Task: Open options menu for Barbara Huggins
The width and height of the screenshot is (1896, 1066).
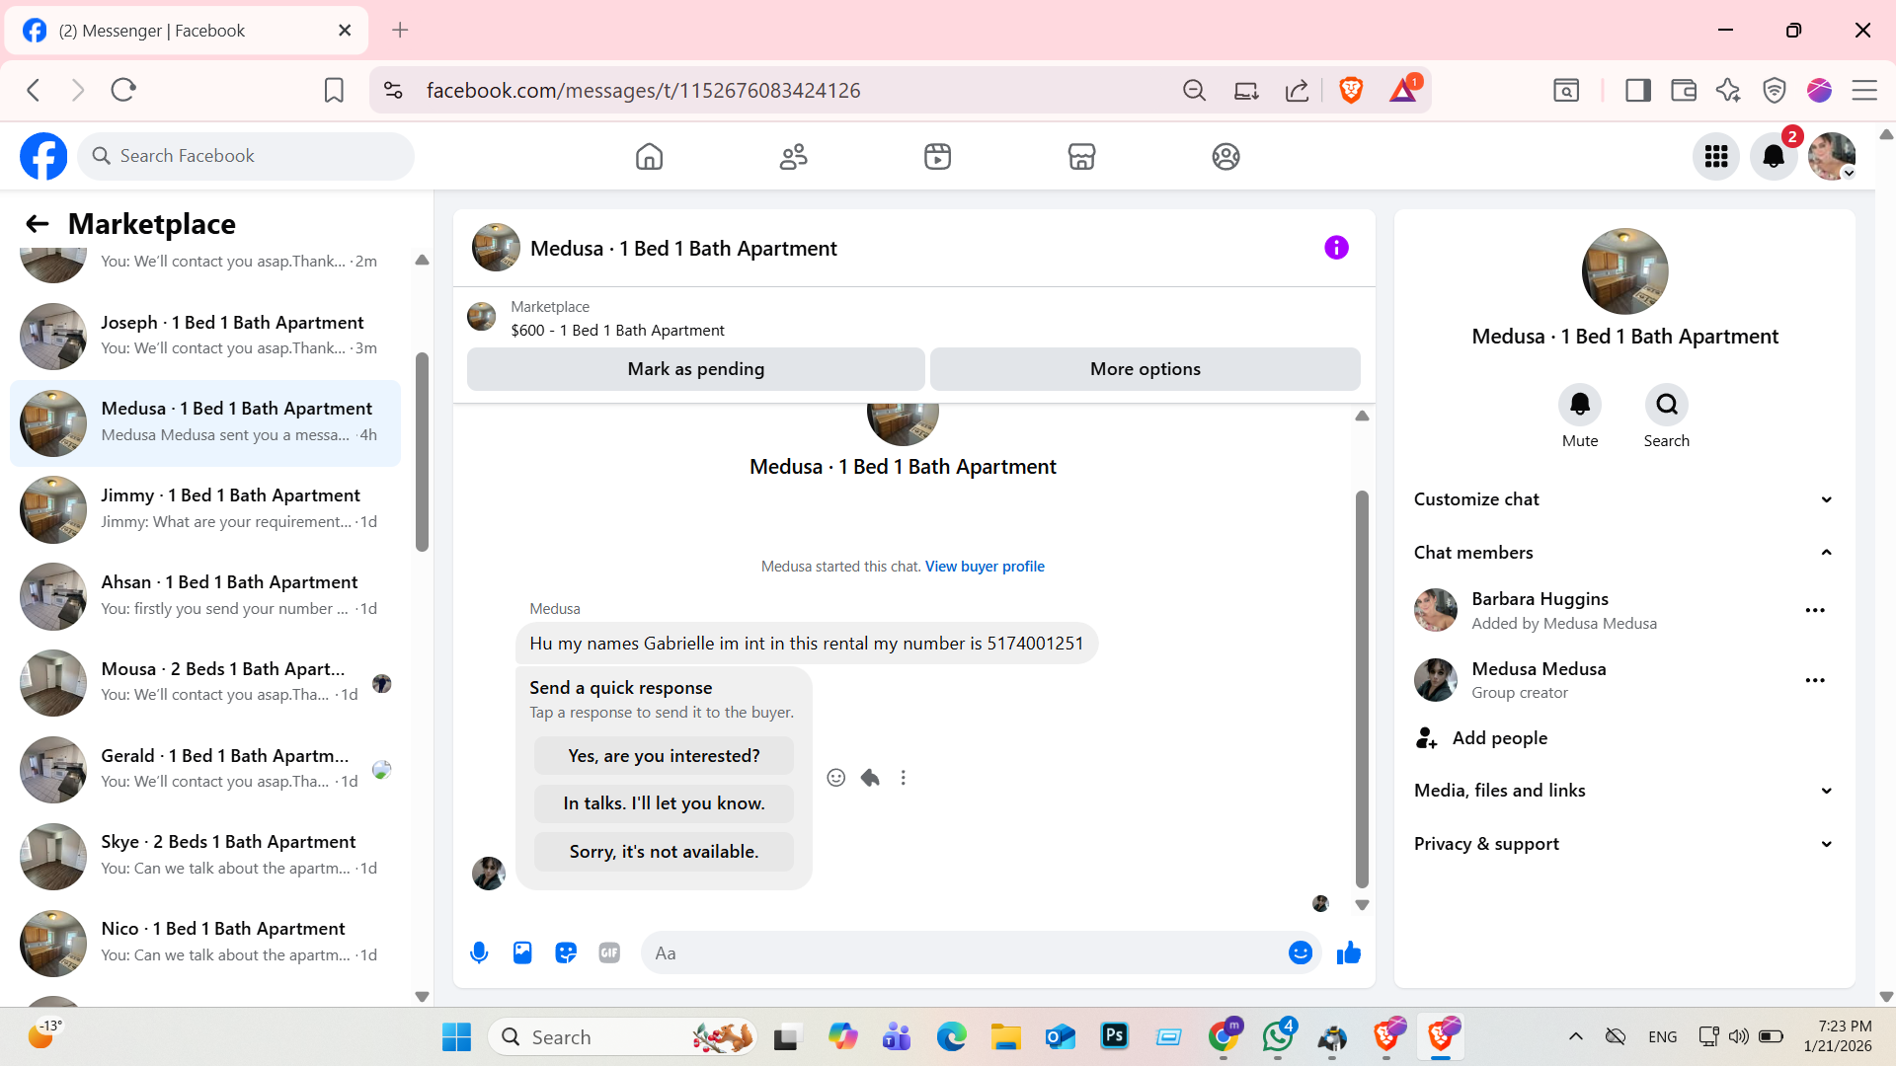Action: click(1814, 610)
